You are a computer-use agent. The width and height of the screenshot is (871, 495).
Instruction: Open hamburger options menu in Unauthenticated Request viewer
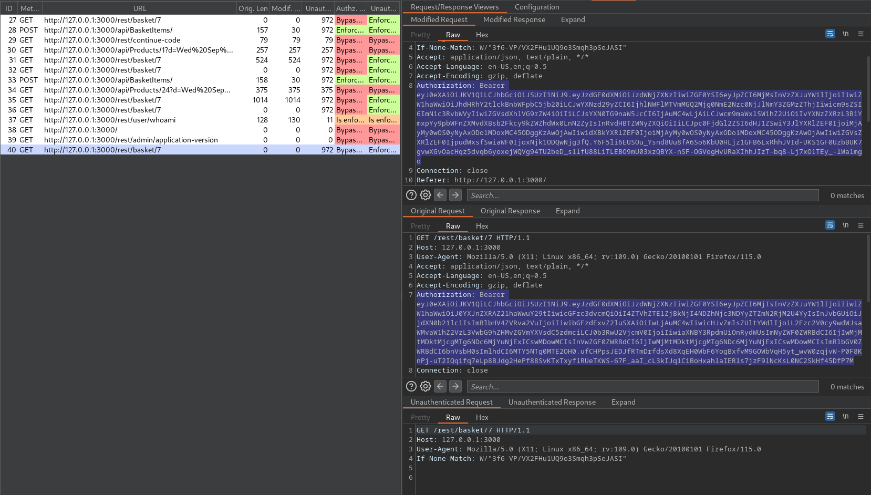[860, 417]
